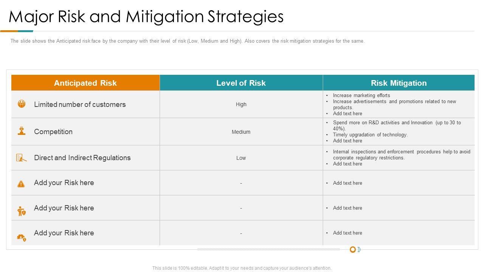This screenshot has width=484, height=272.
Task: Click the "Internal inspections and enforcement" bullet
Action: pyautogui.click(x=402, y=155)
